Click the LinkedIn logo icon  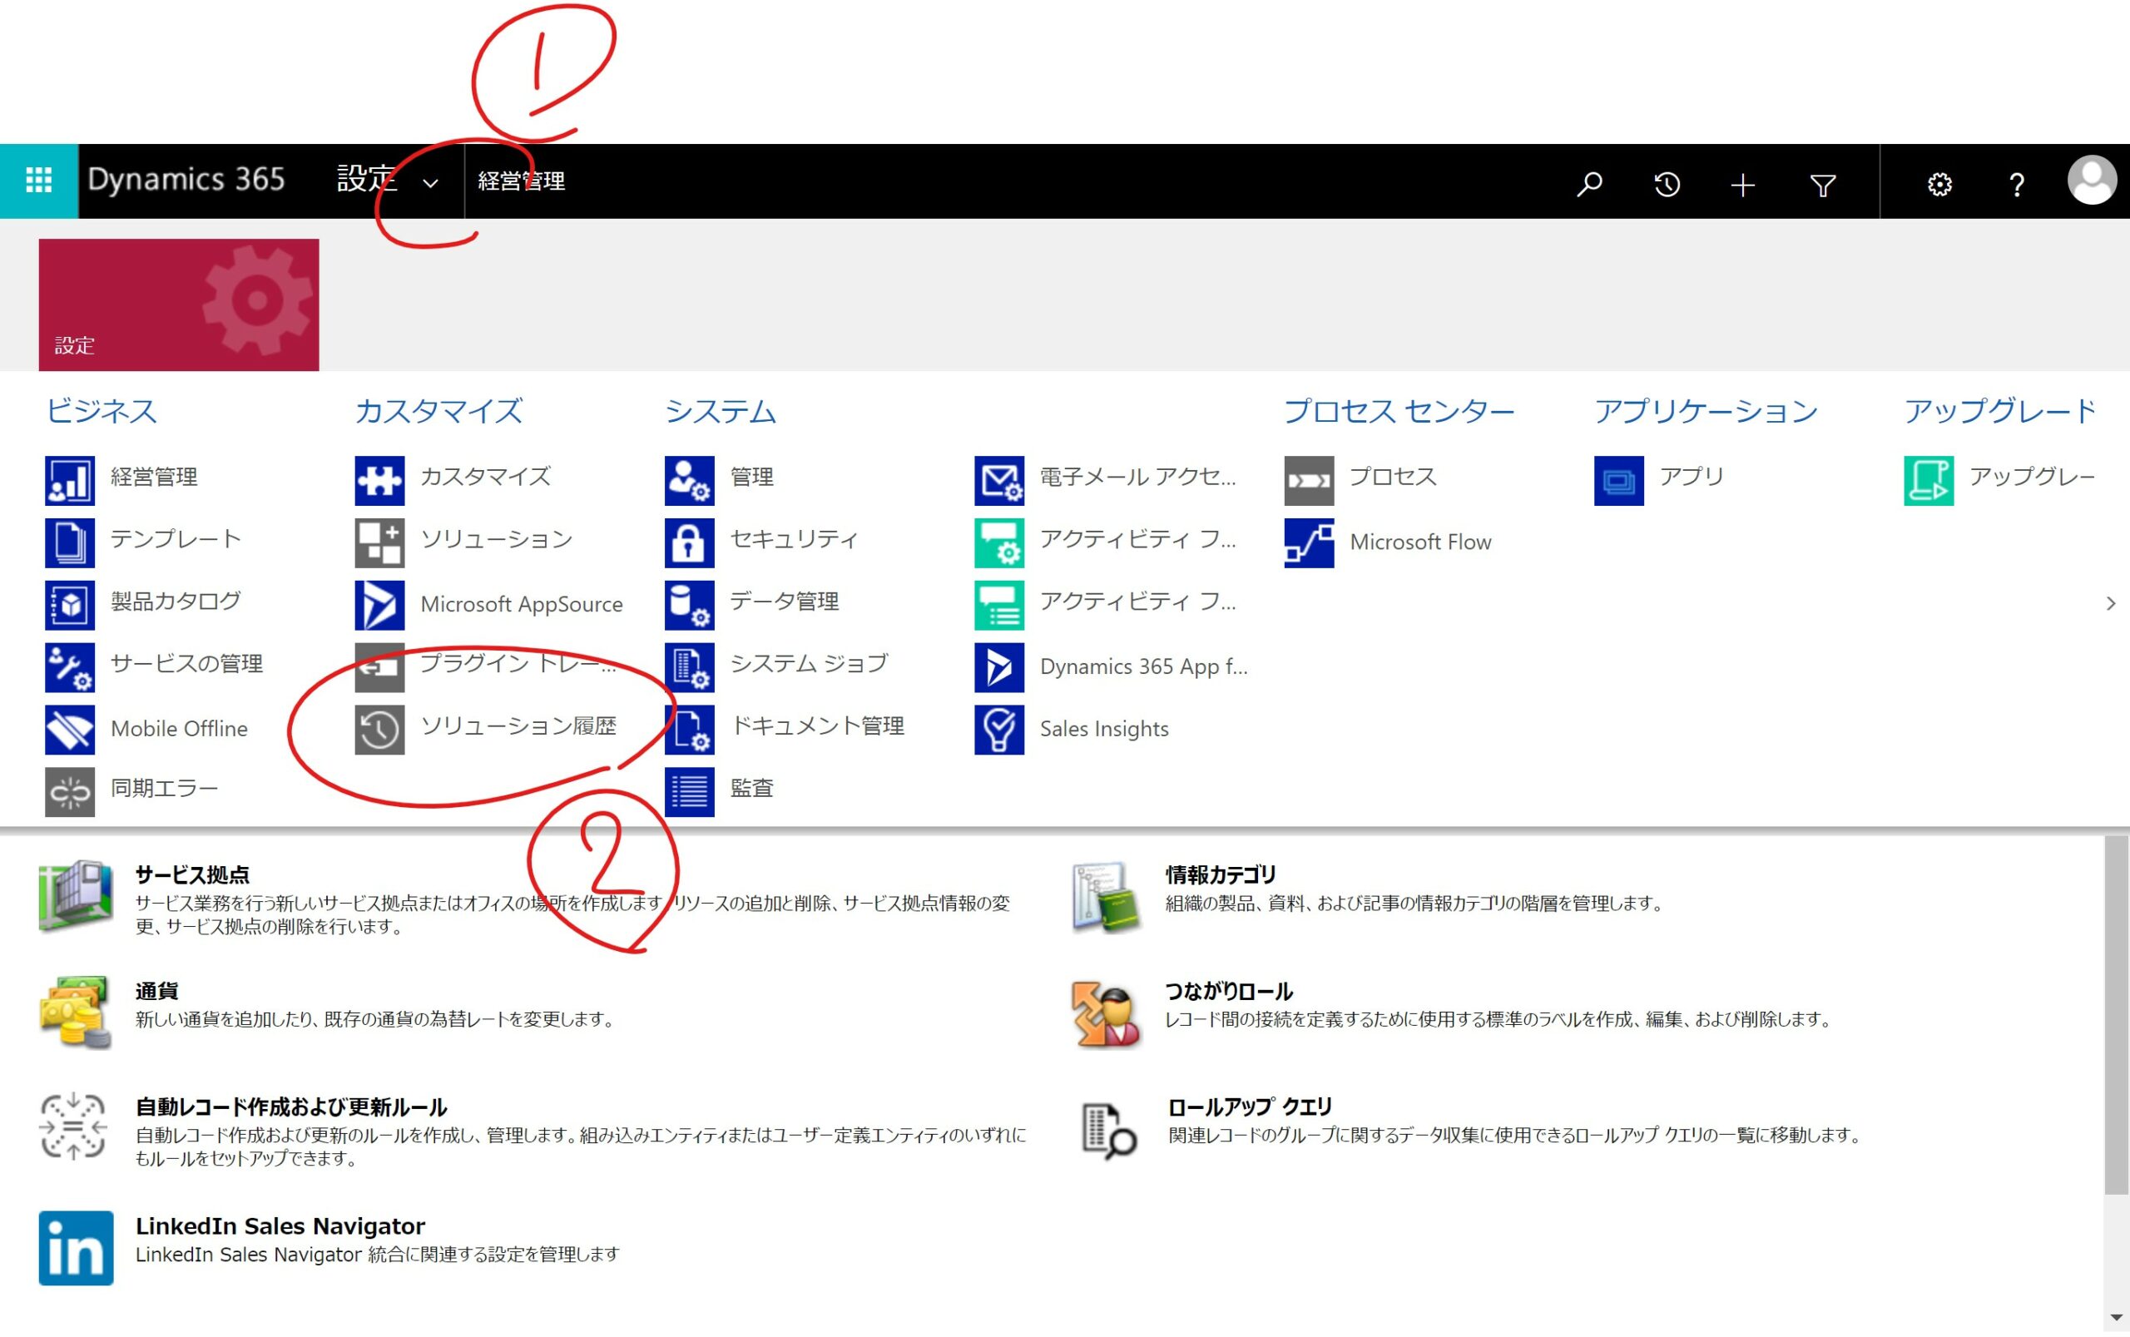[x=76, y=1247]
